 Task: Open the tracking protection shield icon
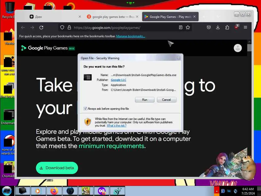[x=62, y=27]
